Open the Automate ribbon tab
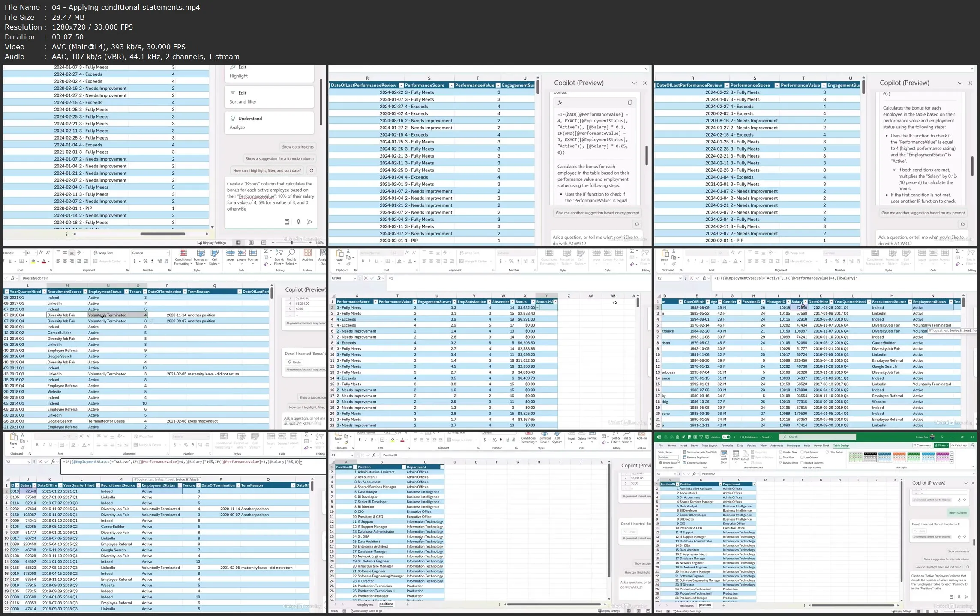Image resolution: width=980 pixels, height=616 pixels. pos(776,446)
